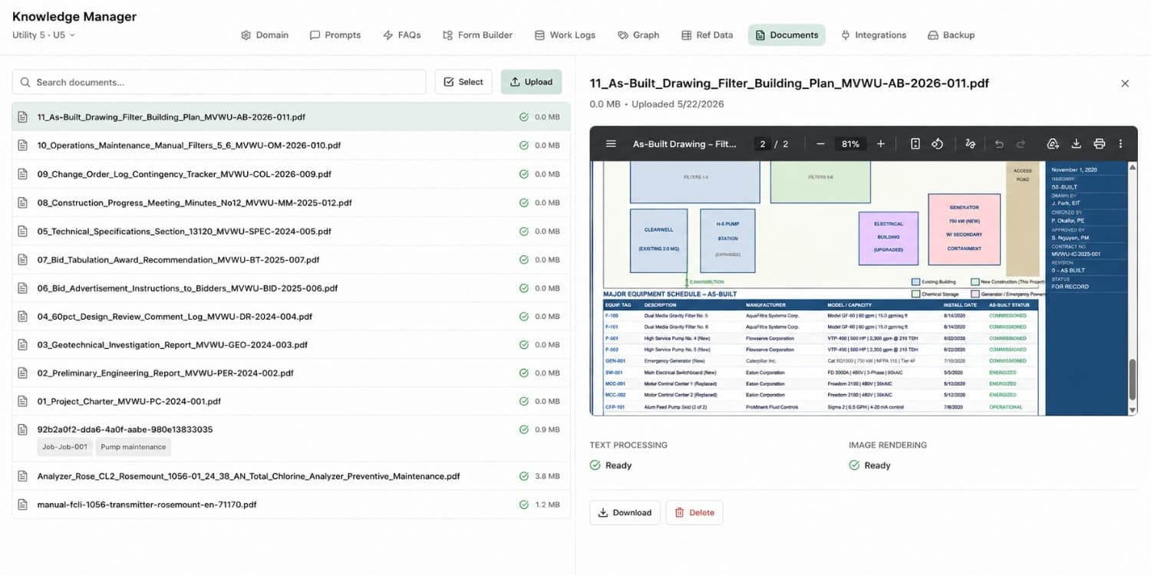Click the PDF viewer vertical scrollbar thumb
The image size is (1151, 575).
click(1133, 379)
